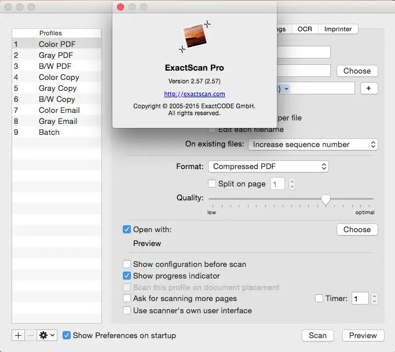Select the B/W Copy profile
This screenshot has height=352, width=395.
(57, 99)
